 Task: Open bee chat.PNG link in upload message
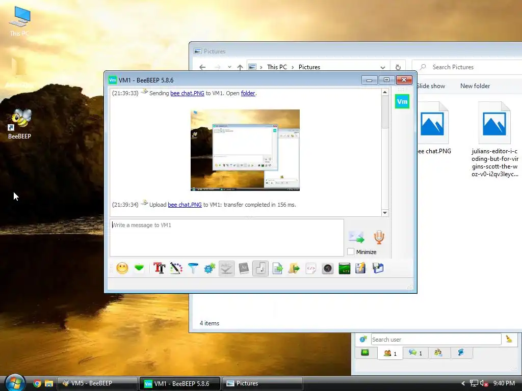[x=185, y=205]
